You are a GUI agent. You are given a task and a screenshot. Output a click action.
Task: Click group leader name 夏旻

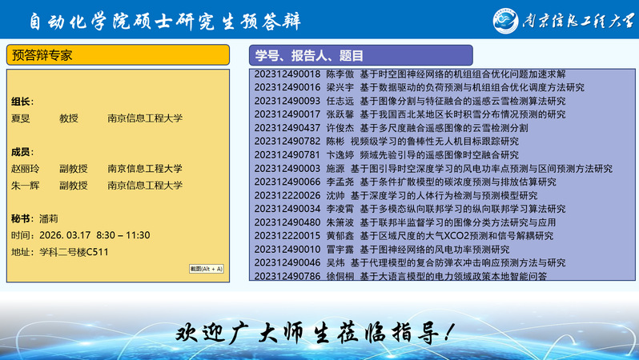point(21,118)
